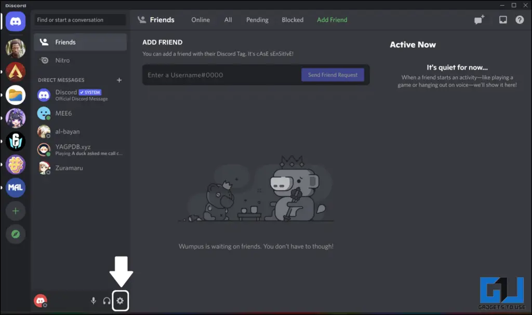Mute your microphone
Viewport: 532px width, 315px height.
pyautogui.click(x=93, y=300)
